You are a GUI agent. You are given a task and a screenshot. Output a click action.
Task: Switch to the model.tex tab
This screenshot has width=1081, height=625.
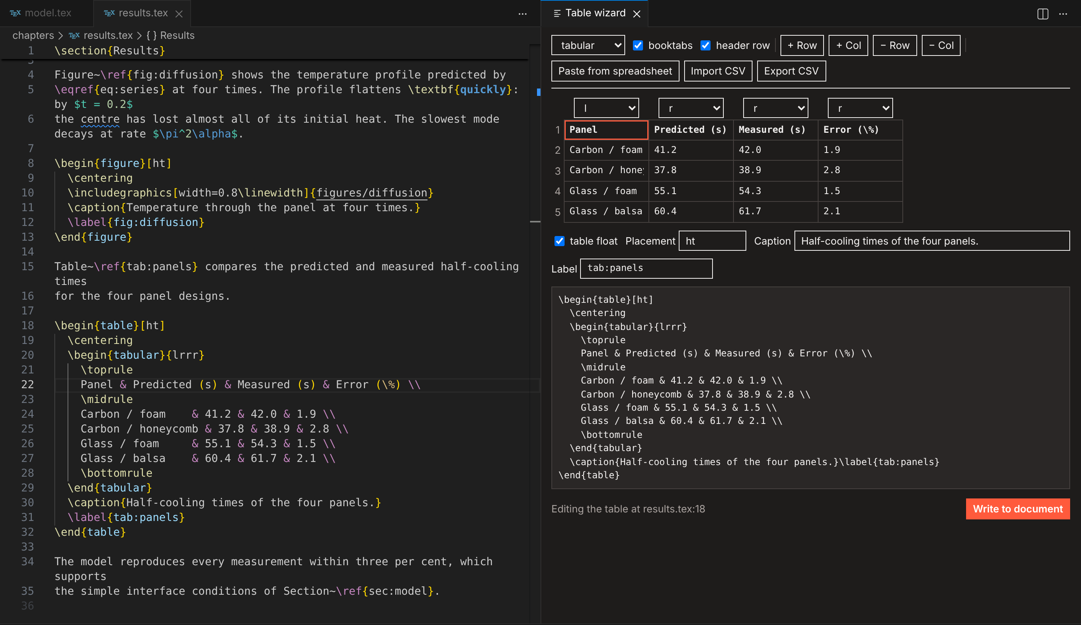(47, 13)
